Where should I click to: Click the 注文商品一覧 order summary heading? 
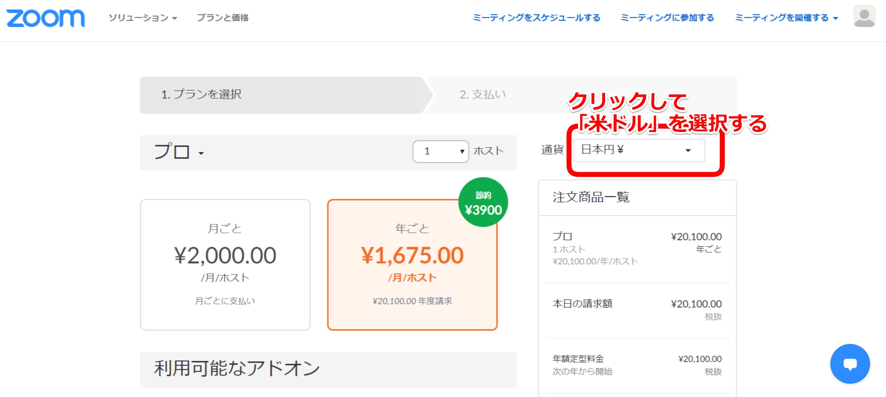591,197
